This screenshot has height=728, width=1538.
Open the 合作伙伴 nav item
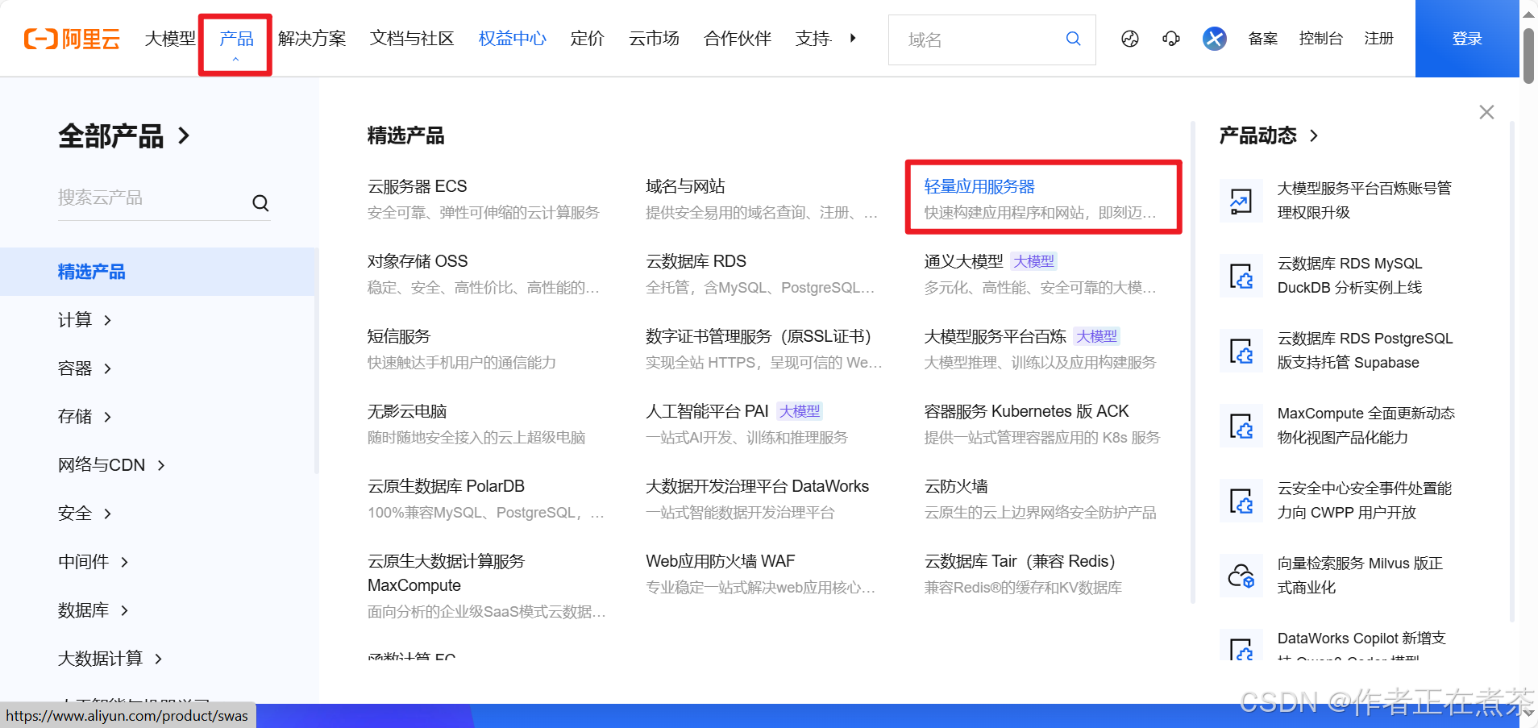[738, 39]
